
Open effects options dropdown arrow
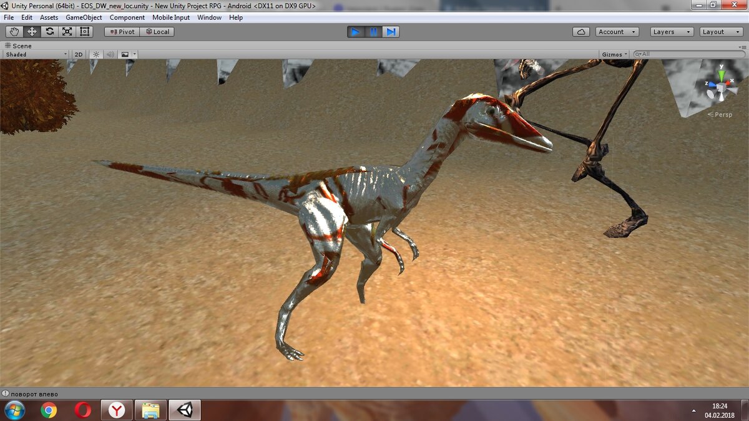tap(134, 54)
